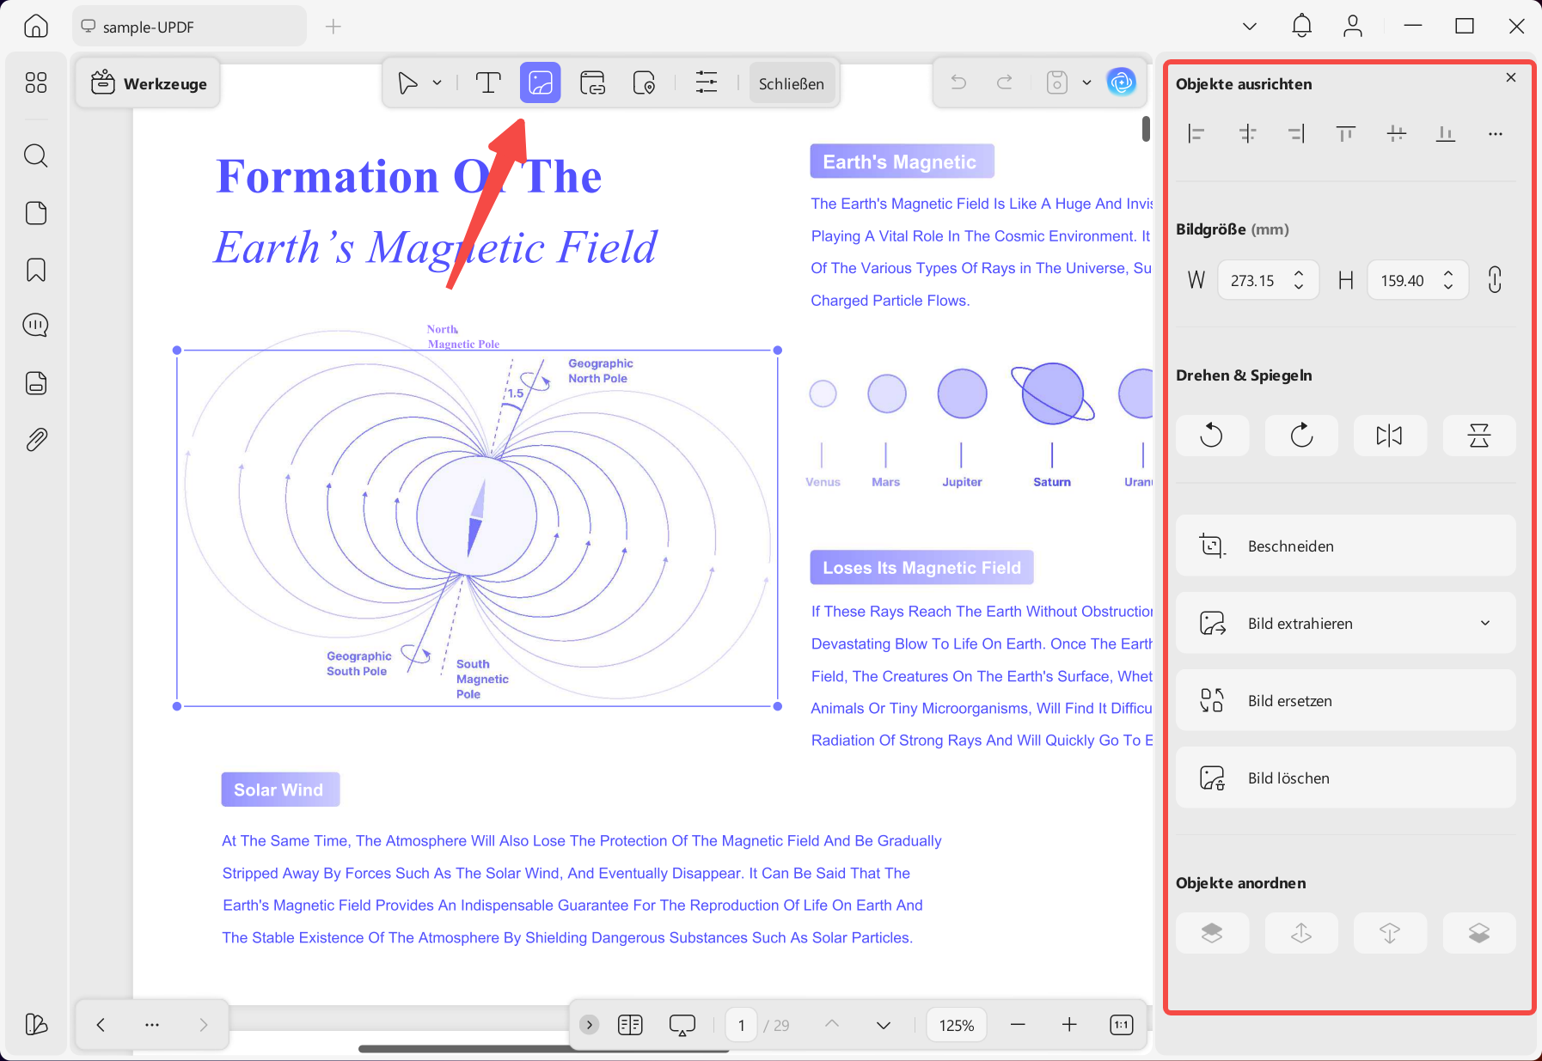Set actual size 1:1 view
The width and height of the screenshot is (1542, 1061).
click(x=1122, y=1025)
